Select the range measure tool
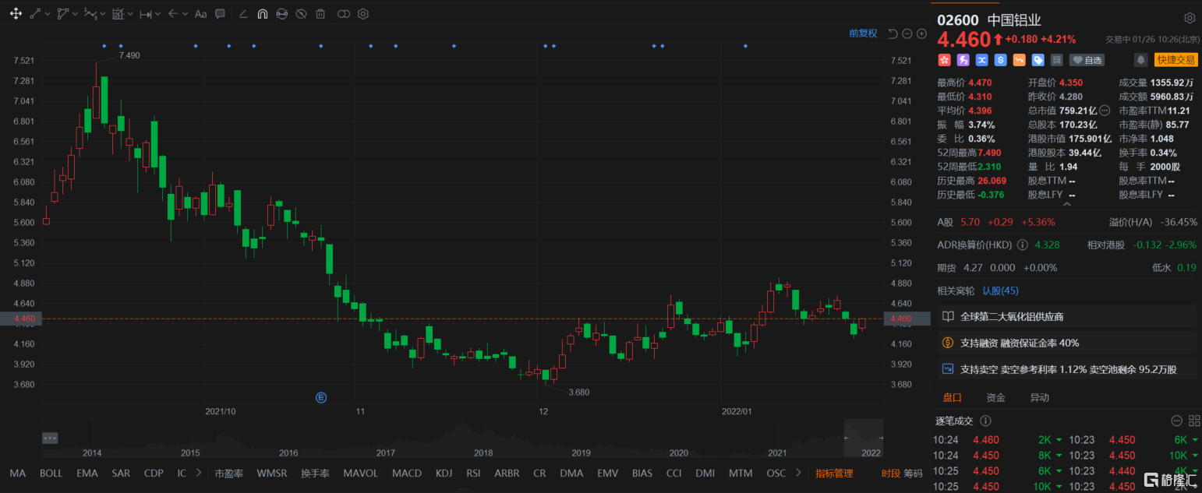The height and width of the screenshot is (493, 1202). [x=146, y=14]
